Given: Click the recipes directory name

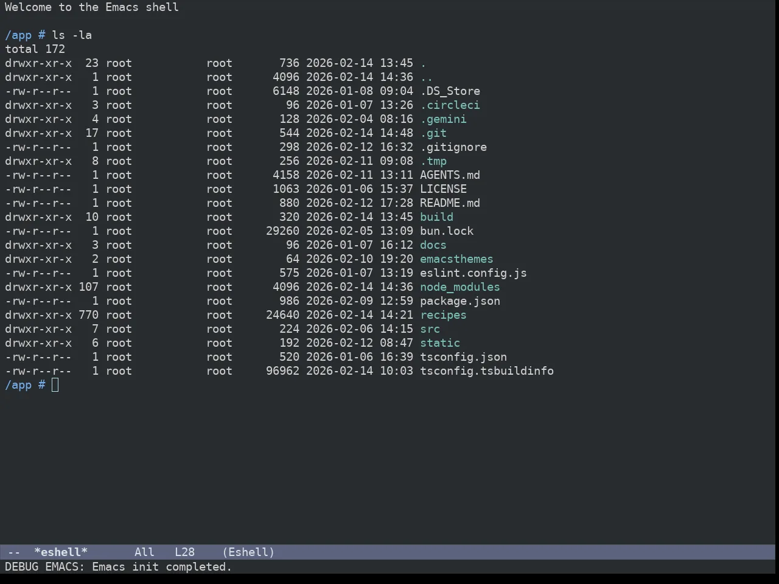Looking at the screenshot, I should click(x=443, y=315).
